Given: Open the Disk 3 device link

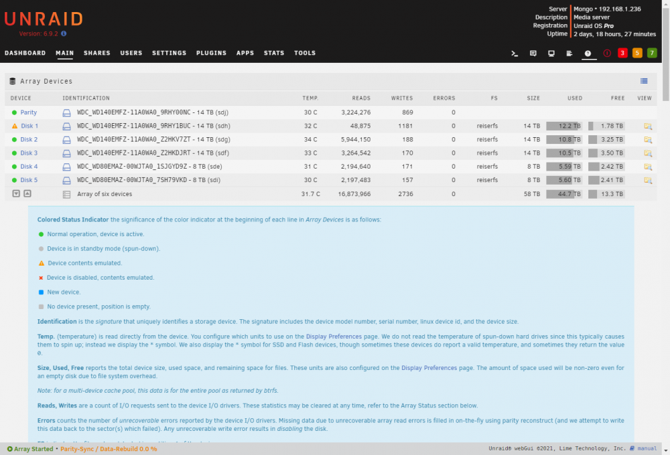Looking at the screenshot, I should point(29,153).
